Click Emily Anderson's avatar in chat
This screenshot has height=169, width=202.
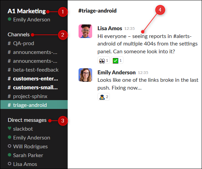point(85,75)
